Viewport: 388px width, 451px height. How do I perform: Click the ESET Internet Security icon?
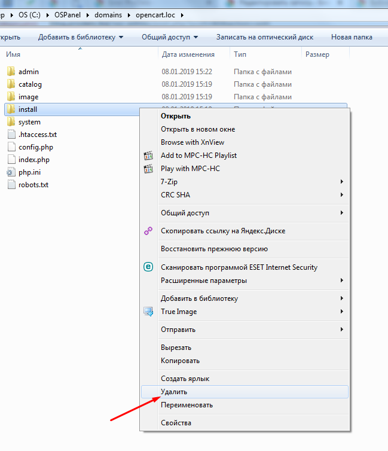point(149,267)
